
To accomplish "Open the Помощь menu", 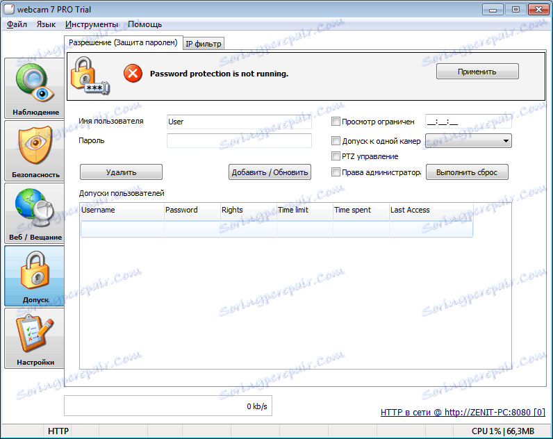I will [x=145, y=24].
